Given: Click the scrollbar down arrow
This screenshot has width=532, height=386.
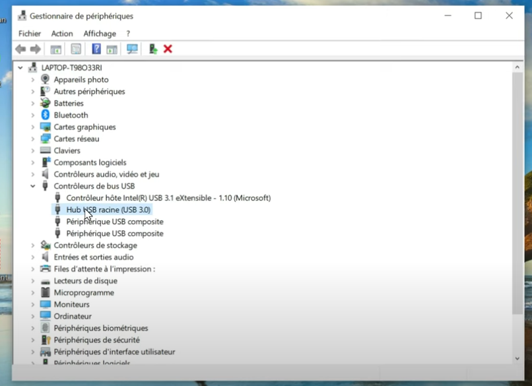Looking at the screenshot, I should point(517,358).
